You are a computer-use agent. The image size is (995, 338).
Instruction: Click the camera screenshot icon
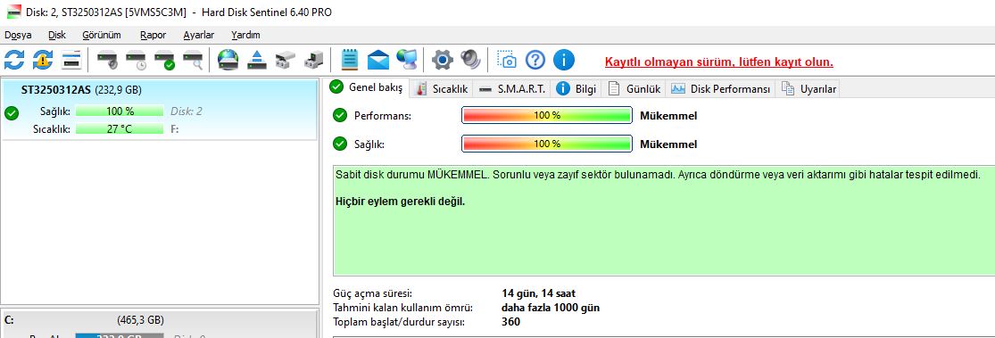pos(506,61)
